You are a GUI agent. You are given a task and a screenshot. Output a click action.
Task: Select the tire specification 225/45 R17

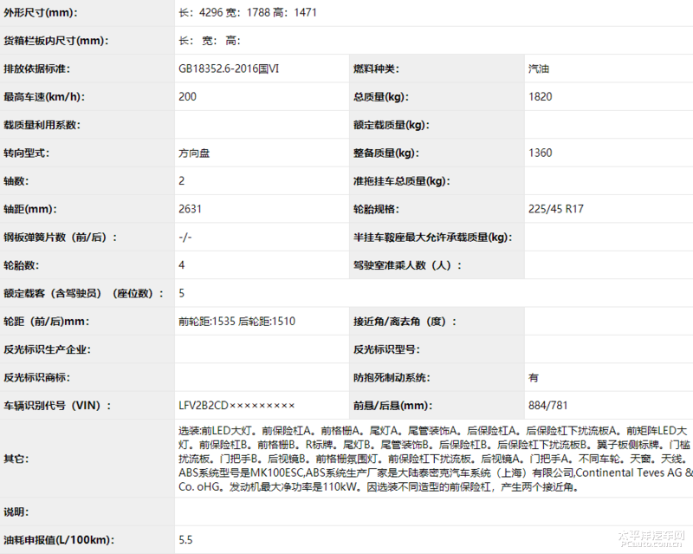[557, 209]
